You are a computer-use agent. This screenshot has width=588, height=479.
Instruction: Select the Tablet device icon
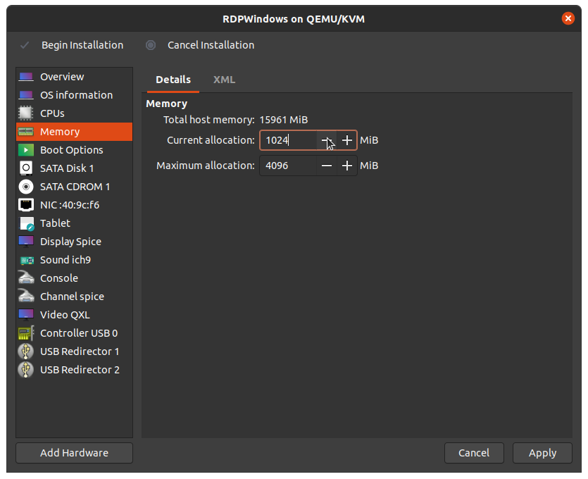tap(26, 223)
